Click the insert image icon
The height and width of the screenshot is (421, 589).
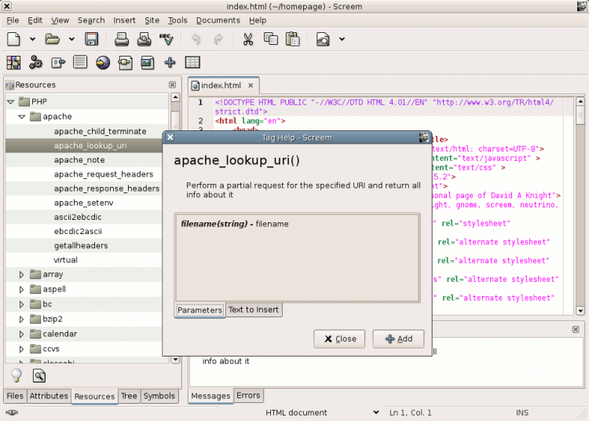pyautogui.click(x=147, y=63)
